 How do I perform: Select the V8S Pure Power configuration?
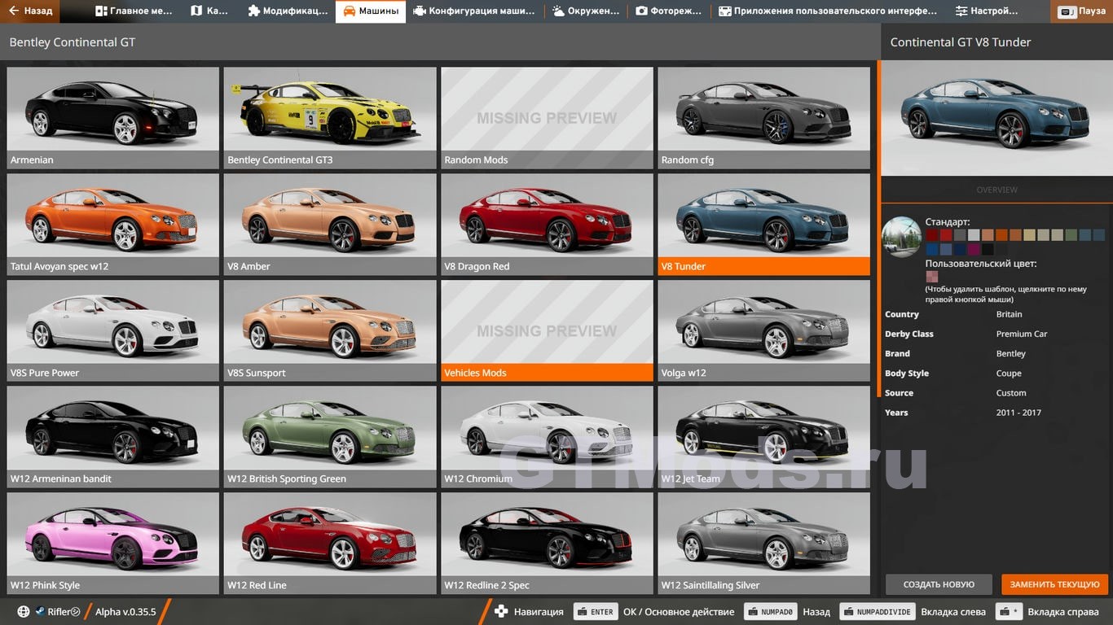pyautogui.click(x=113, y=330)
